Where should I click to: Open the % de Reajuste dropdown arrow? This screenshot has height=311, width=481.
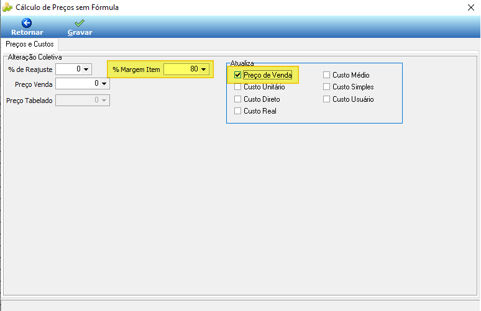pyautogui.click(x=86, y=70)
